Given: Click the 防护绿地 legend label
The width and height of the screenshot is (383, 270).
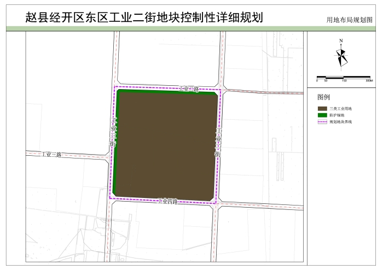Looking at the screenshot, I should click(337, 115).
